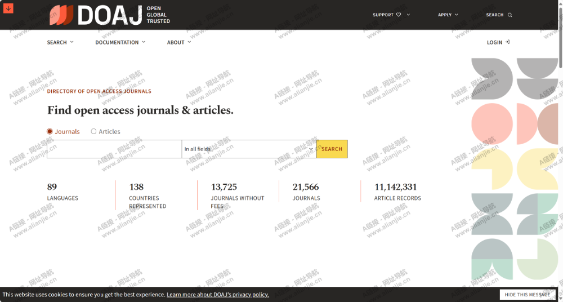Expand the APPLY dropdown chevron
The width and height of the screenshot is (563, 302).
pyautogui.click(x=457, y=15)
